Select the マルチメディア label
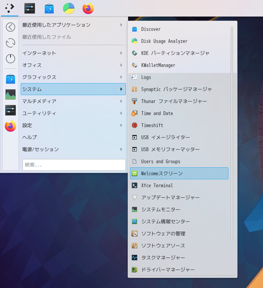The image size is (263, 288). (39, 101)
